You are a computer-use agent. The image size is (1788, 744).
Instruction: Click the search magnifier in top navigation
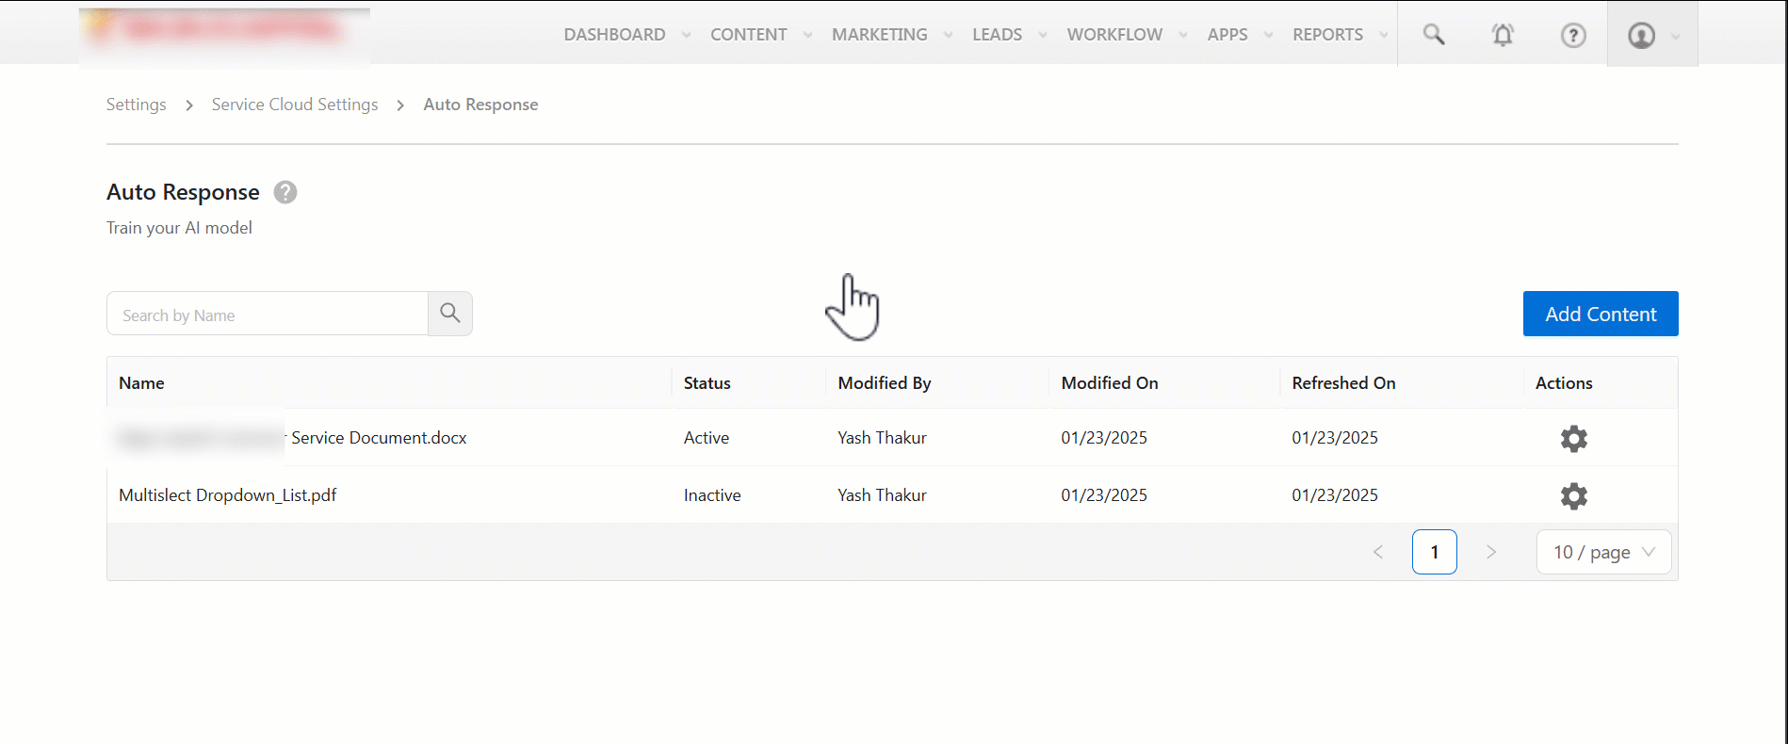[1433, 35]
